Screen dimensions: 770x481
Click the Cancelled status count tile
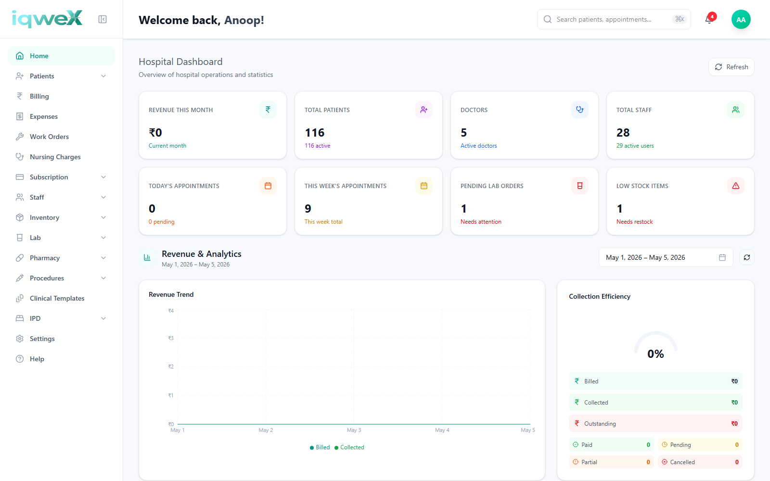[x=700, y=462]
